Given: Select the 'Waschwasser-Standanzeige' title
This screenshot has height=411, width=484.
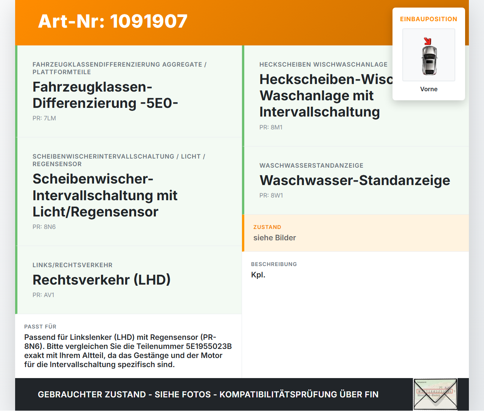Looking at the screenshot, I should pos(355,180).
